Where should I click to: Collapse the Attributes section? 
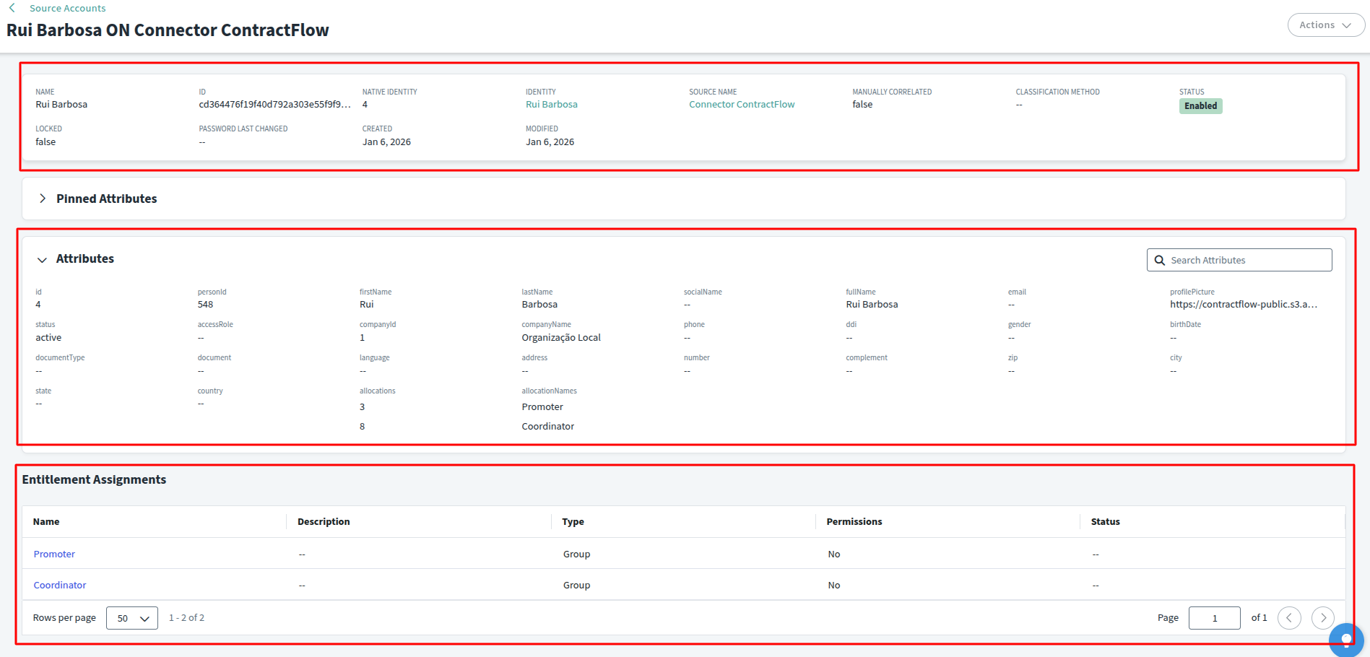43,259
